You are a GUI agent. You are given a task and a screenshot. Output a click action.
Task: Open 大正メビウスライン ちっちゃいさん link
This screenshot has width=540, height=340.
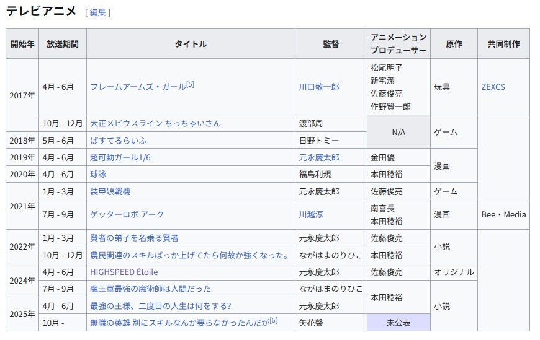coord(155,123)
